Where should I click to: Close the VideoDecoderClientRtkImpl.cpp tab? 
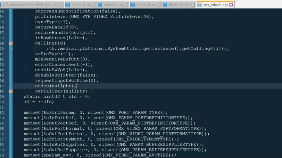tap(61, 5)
